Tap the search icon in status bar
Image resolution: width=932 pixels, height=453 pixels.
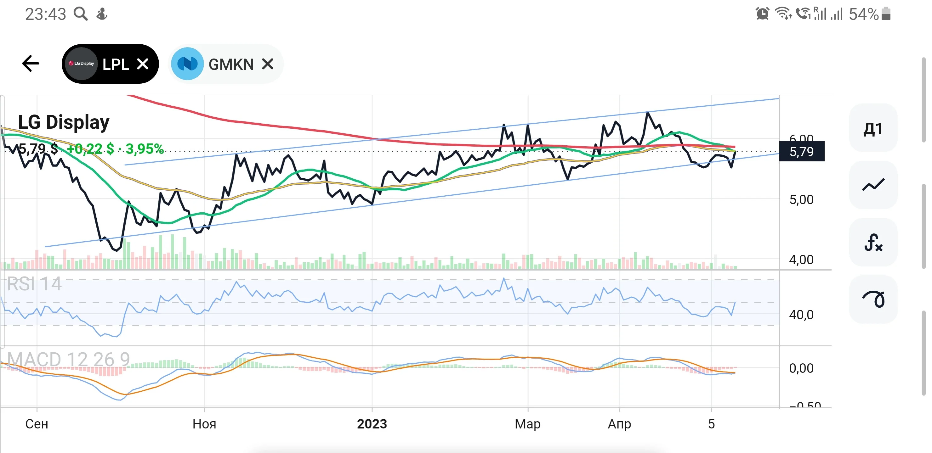[80, 14]
